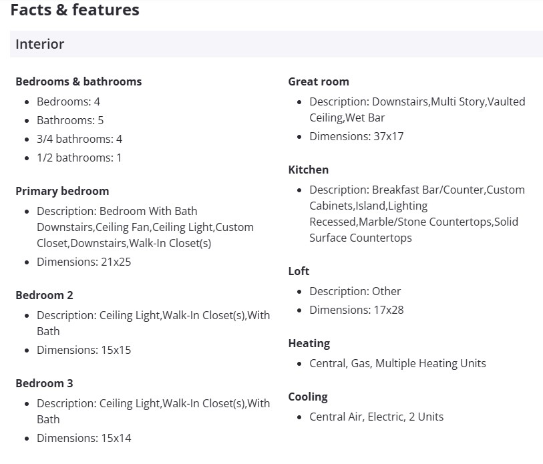Viewport: 543px width, 464px height.
Task: Click the Great room subheading
Action: 319,81
